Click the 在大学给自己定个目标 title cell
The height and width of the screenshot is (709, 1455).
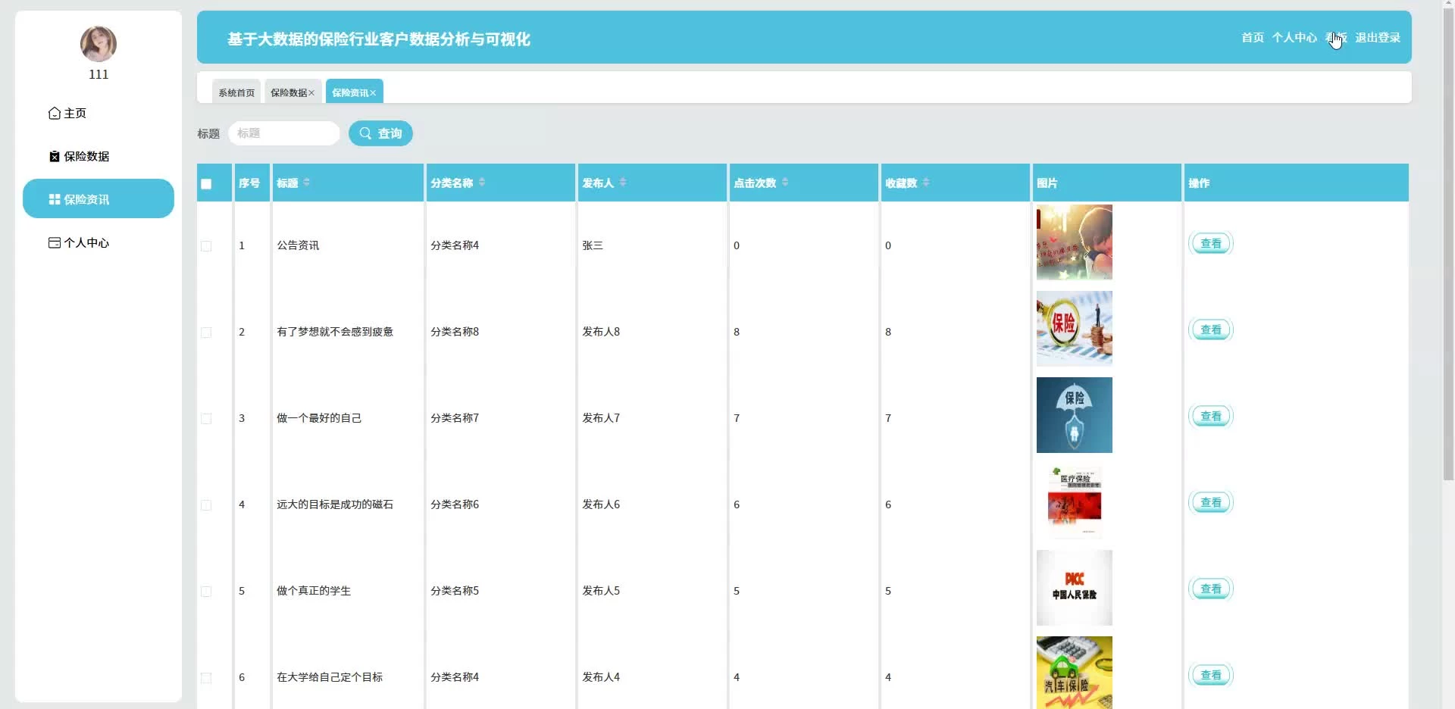(x=330, y=677)
